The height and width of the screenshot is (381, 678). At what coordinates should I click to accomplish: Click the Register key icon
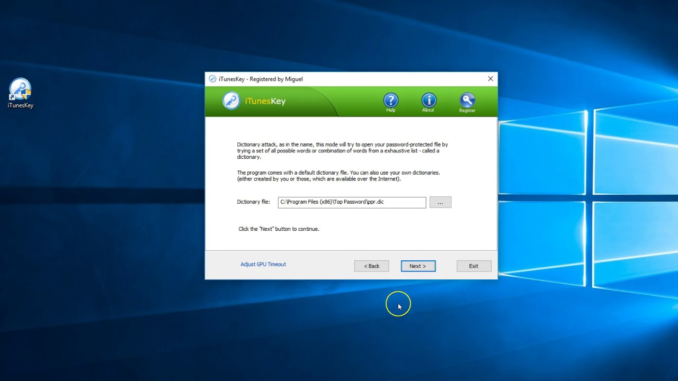click(467, 102)
